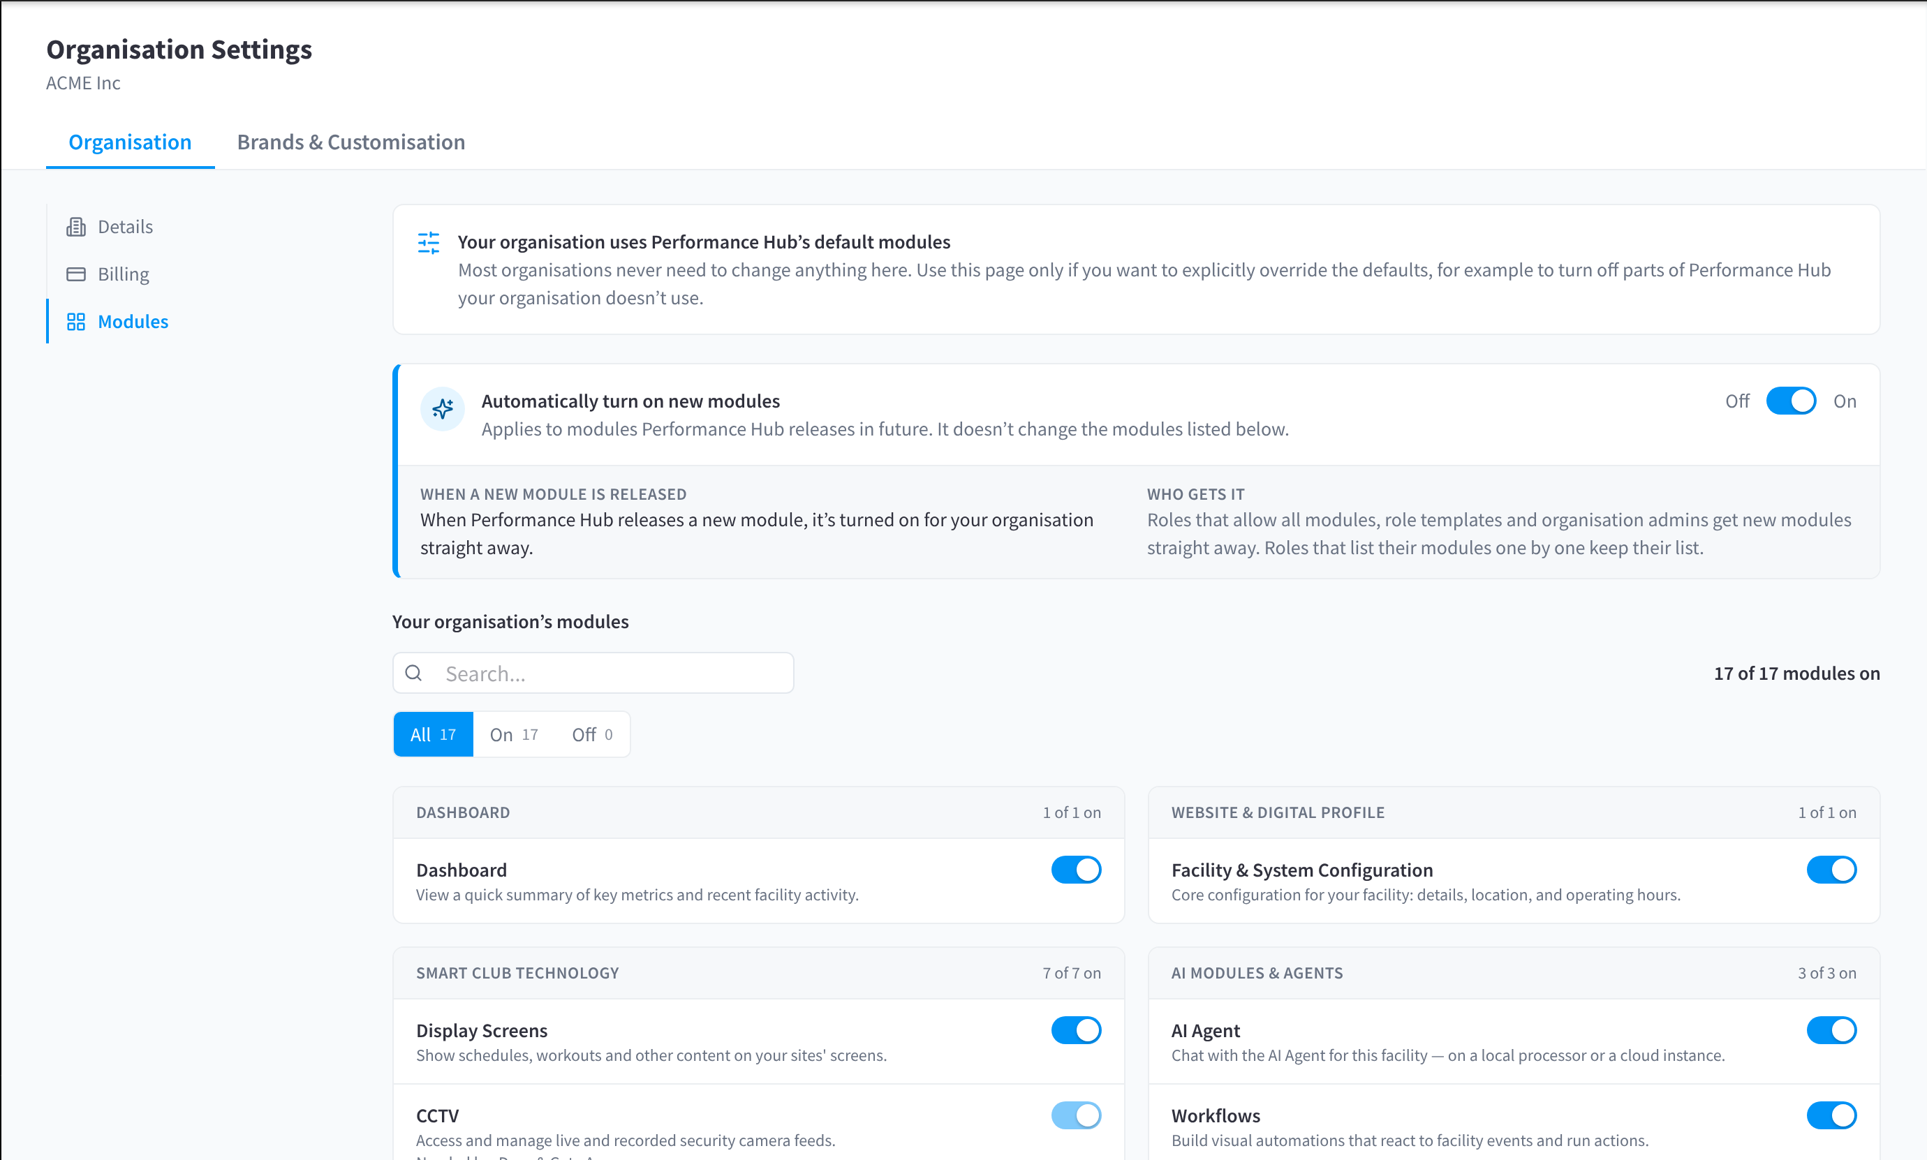
Task: Click the ACME Inc organisation name
Action: (83, 83)
